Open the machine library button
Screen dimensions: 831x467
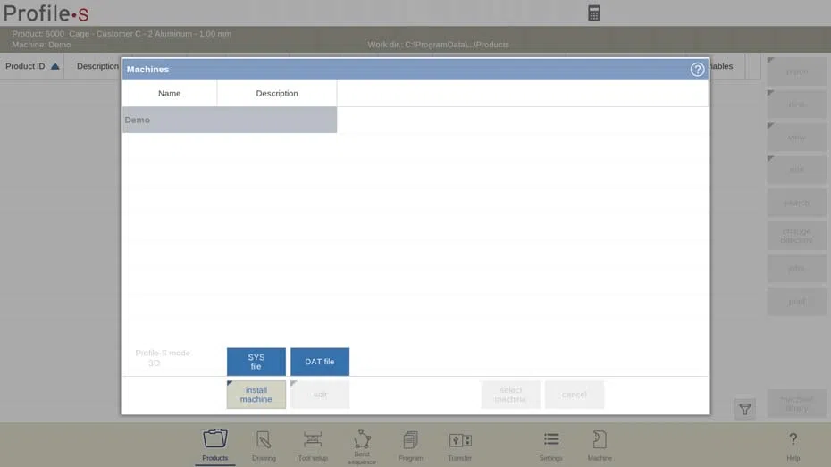point(796,404)
